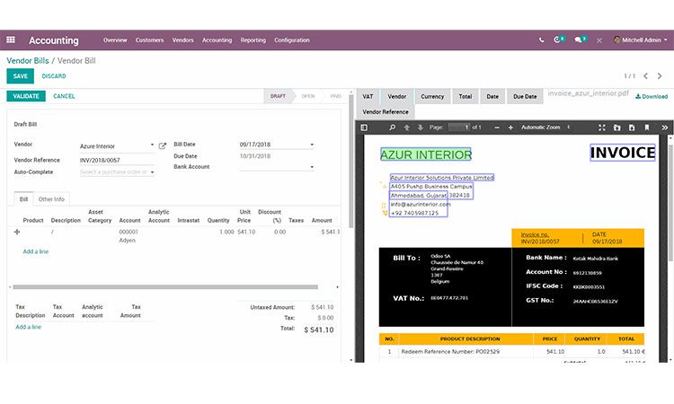Expand the Vendor dropdown

point(153,145)
